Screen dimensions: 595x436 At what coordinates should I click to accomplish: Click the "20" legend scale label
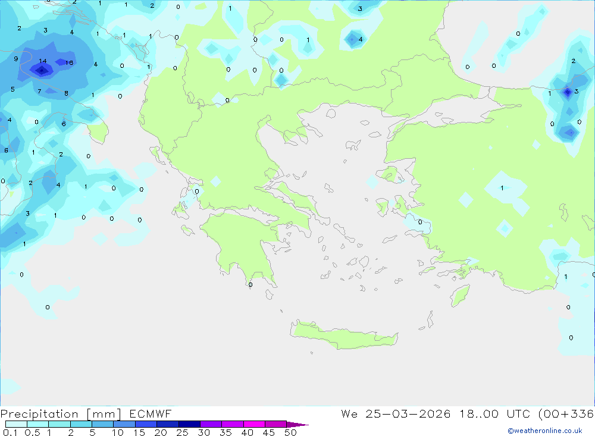[x=161, y=432]
